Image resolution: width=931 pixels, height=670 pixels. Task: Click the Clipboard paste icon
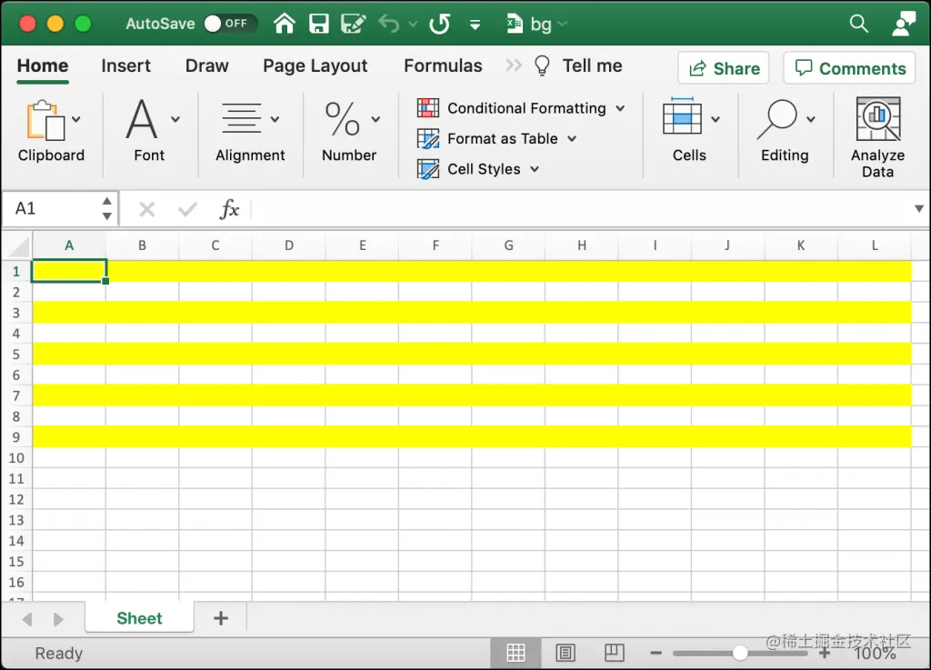pyautogui.click(x=45, y=121)
